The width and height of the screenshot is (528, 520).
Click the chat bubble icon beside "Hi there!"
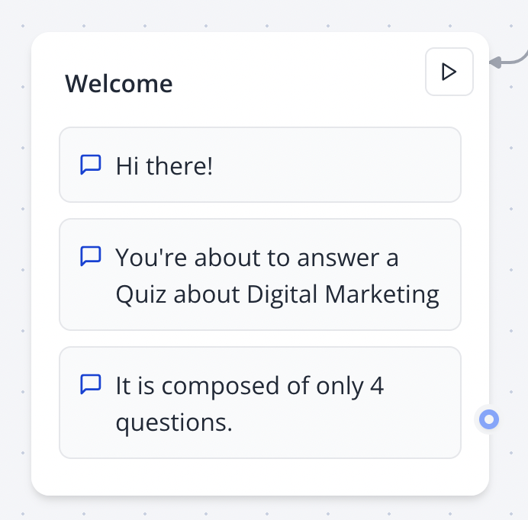pos(91,165)
